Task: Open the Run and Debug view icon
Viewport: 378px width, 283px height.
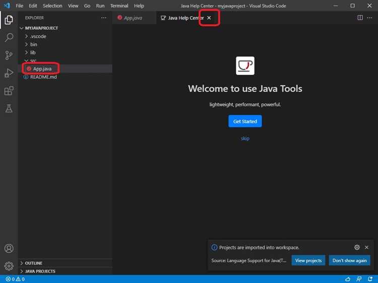Action: click(x=9, y=73)
